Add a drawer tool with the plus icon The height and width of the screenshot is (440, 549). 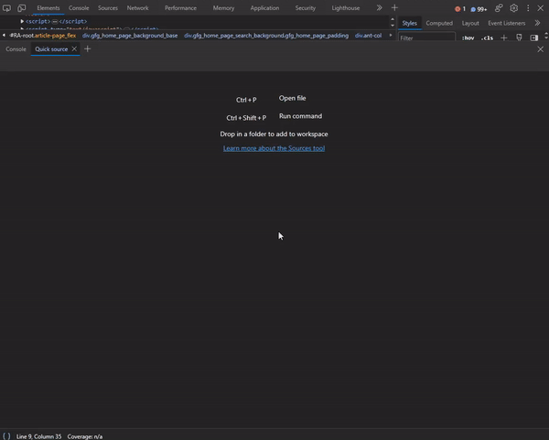88,49
